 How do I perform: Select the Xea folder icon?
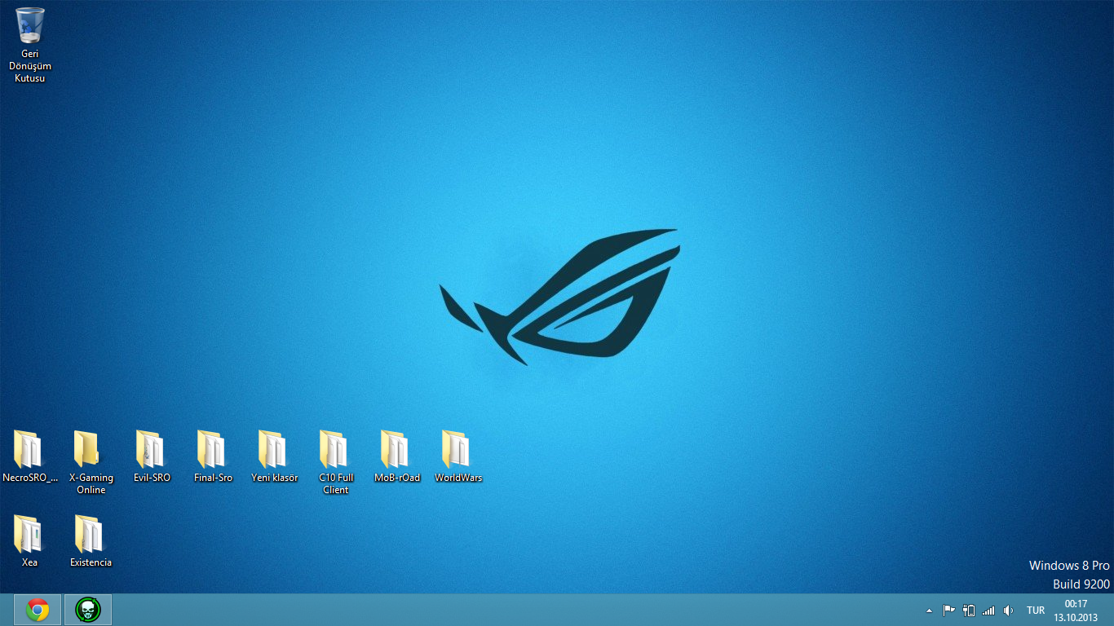(x=28, y=534)
